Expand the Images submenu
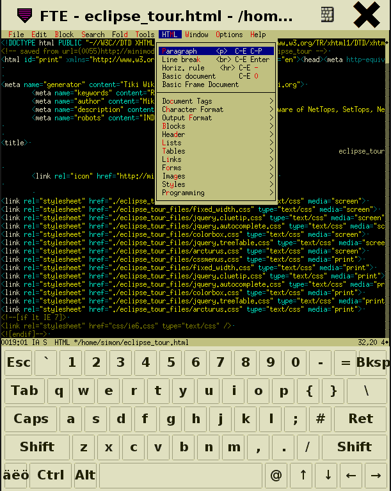The height and width of the screenshot is (491, 391). 216,176
